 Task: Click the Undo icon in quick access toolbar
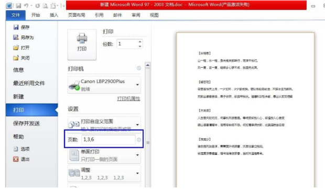point(26,6)
